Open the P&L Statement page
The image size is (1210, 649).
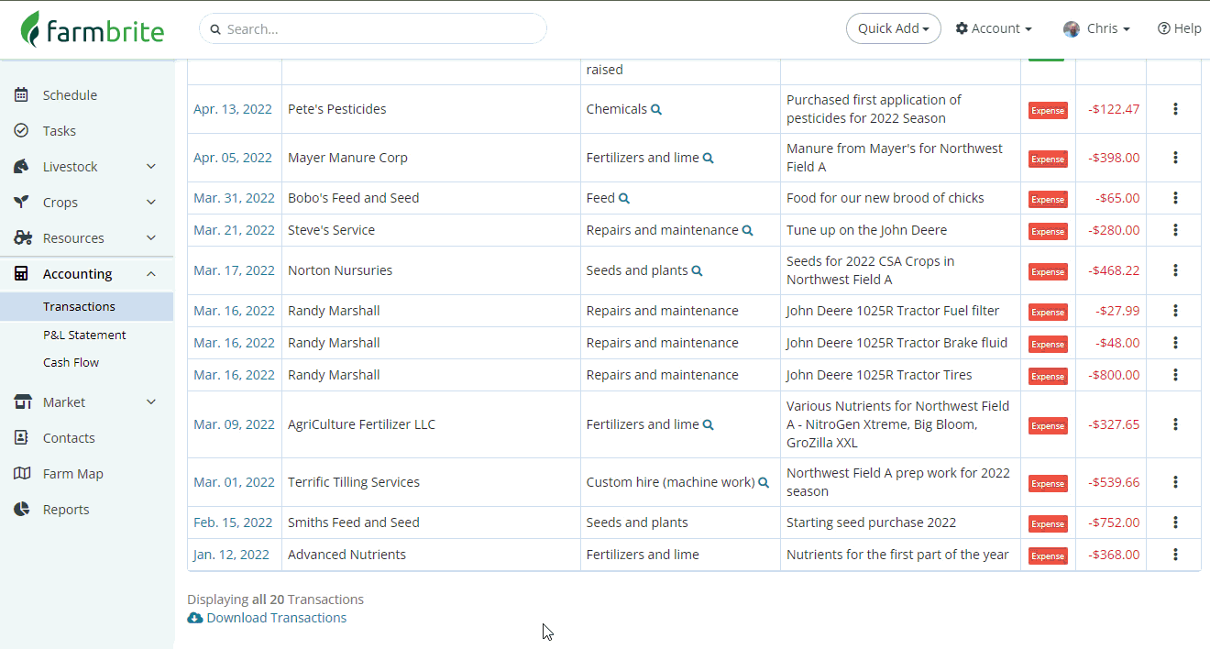coord(84,335)
